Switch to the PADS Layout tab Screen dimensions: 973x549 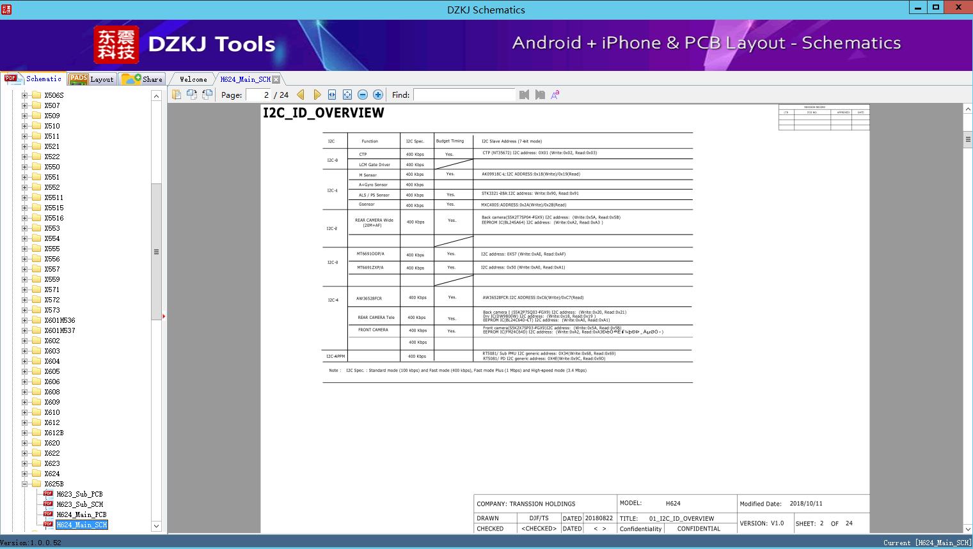(91, 79)
